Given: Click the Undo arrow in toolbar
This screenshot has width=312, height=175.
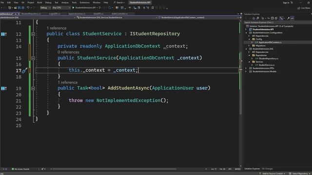Looking at the screenshot, I should 28,8.
